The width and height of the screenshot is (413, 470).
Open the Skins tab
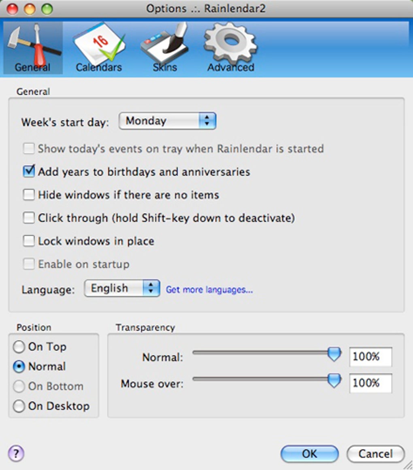(165, 48)
